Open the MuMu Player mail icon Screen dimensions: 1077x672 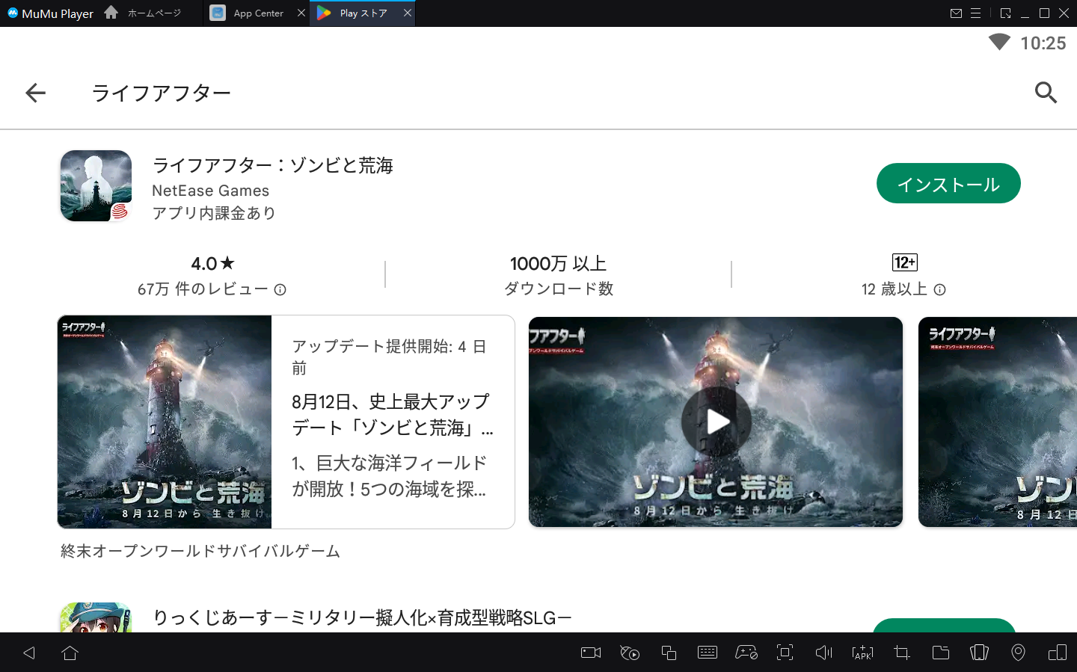[956, 13]
